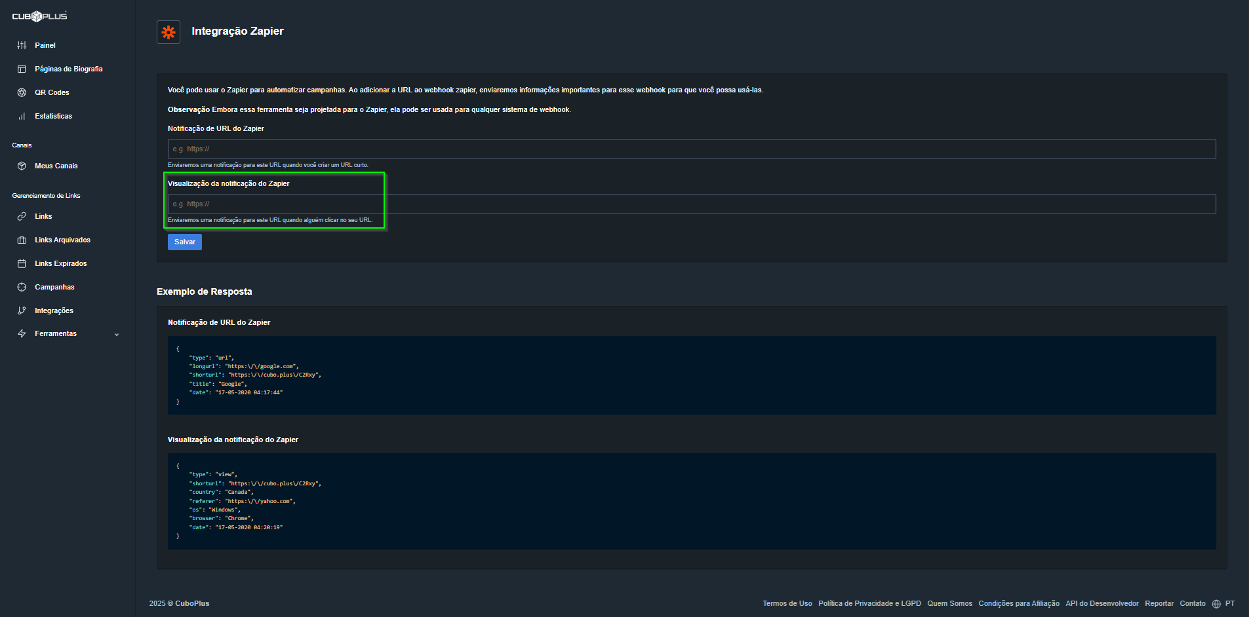The height and width of the screenshot is (617, 1249).
Task: Click the Gerenciamento de Links section label
Action: point(46,196)
